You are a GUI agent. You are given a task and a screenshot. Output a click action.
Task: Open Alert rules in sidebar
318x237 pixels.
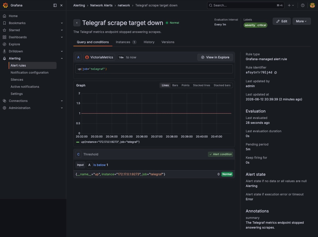[x=33, y=65]
